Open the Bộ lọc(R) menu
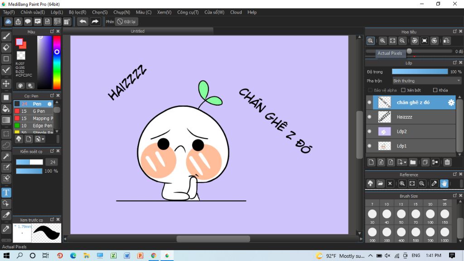The width and height of the screenshot is (464, 261). coord(77,12)
